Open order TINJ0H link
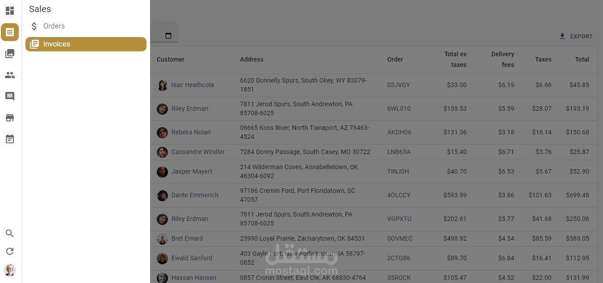 (x=398, y=171)
